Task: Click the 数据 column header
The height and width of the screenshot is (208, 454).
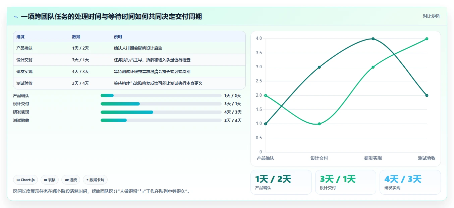Action: pyautogui.click(x=76, y=37)
